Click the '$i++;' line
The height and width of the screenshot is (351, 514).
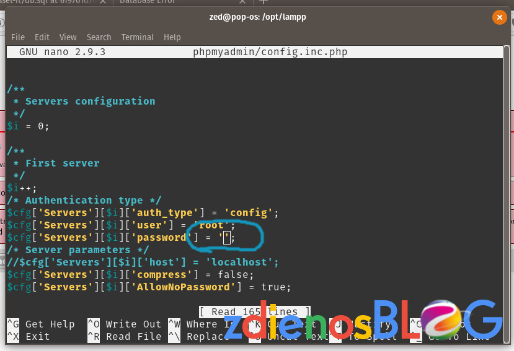click(x=22, y=188)
